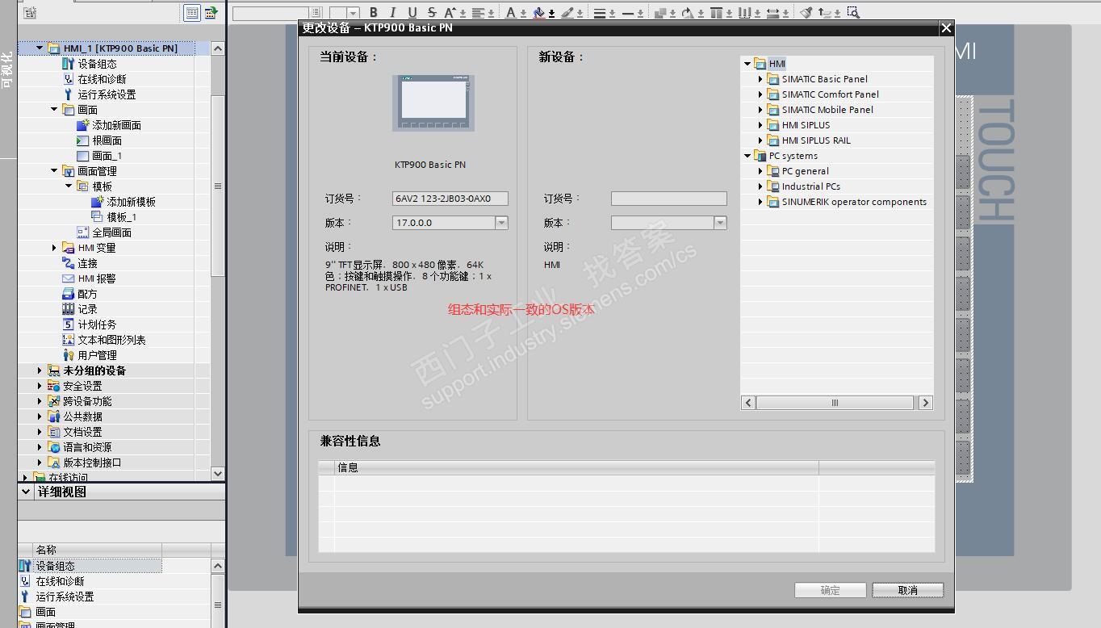Expand the 安全设置 node
Image resolution: width=1101 pixels, height=628 pixels.
tap(40, 386)
